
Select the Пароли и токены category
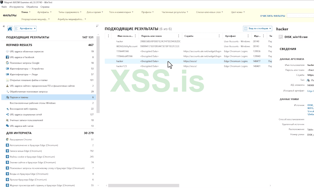pos(49,97)
